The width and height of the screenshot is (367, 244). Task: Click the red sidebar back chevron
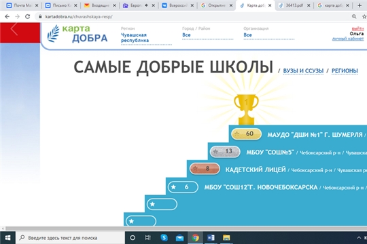coord(14,29)
